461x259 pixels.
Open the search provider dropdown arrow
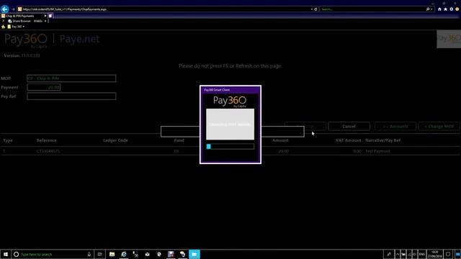click(x=431, y=9)
